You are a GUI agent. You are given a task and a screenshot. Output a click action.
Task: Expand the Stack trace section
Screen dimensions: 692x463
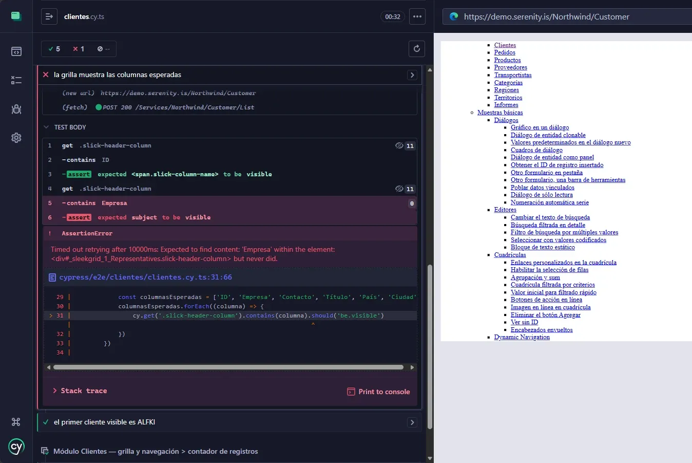80,391
